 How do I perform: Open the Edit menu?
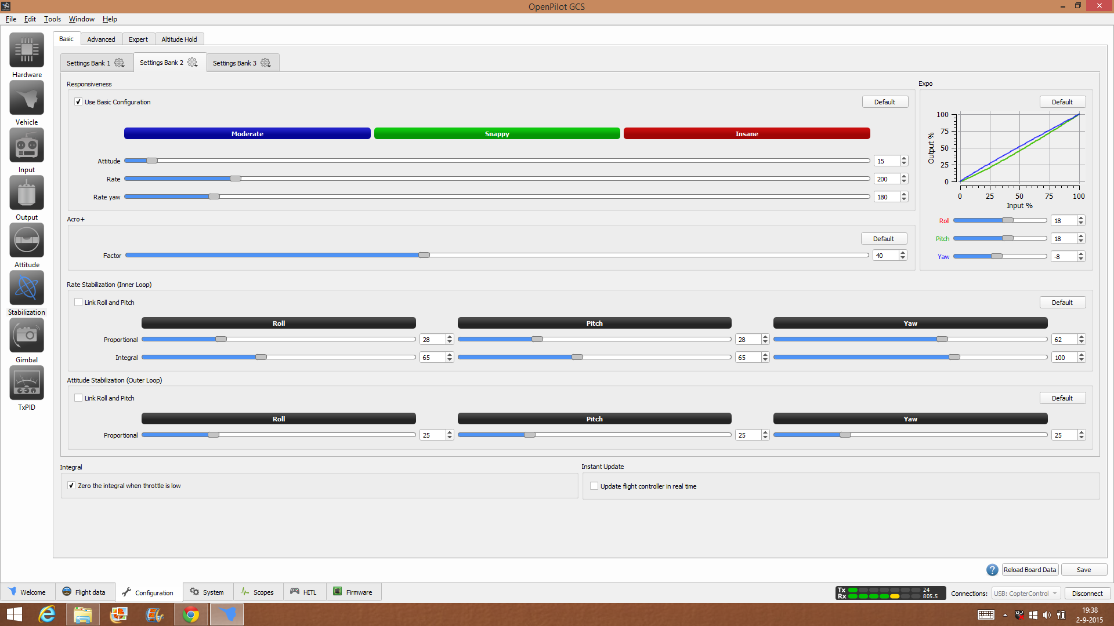coord(30,19)
